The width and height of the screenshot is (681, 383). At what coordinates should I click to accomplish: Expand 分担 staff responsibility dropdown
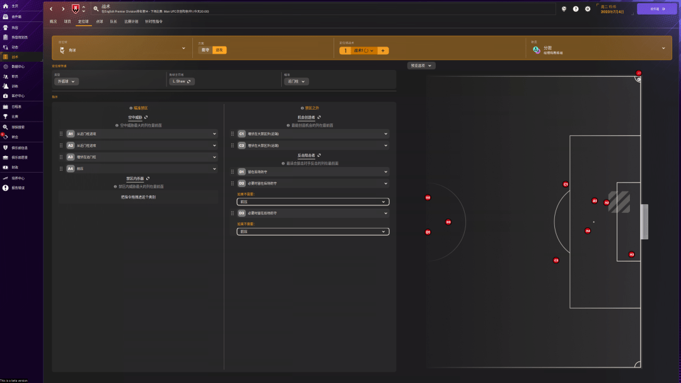[599, 48]
